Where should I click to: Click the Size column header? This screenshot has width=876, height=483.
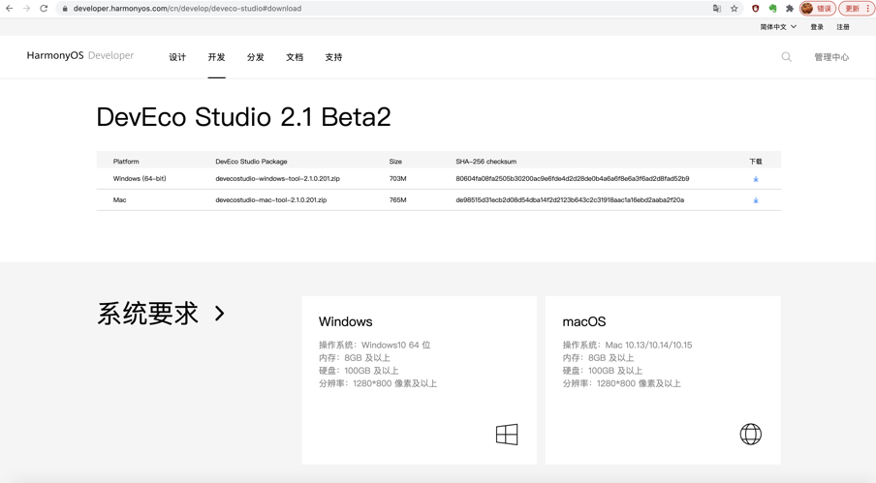[395, 162]
